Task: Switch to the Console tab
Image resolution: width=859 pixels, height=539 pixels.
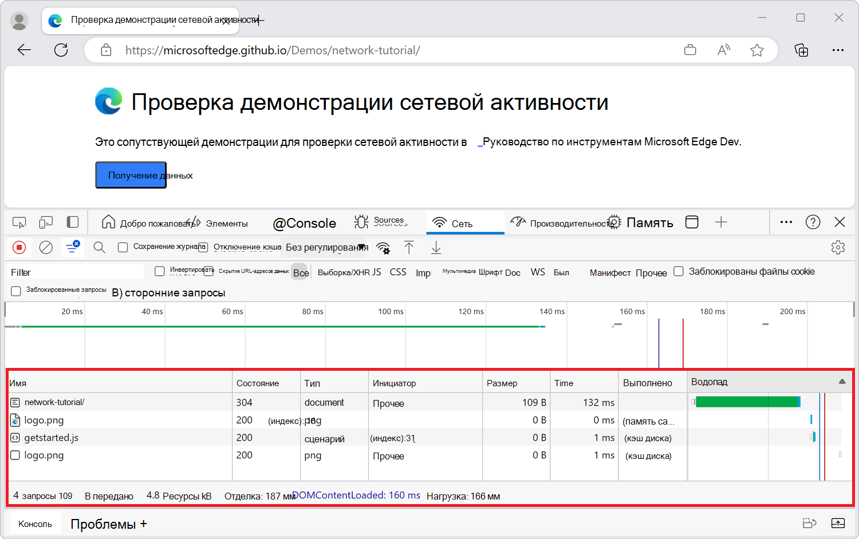Action: (x=304, y=223)
